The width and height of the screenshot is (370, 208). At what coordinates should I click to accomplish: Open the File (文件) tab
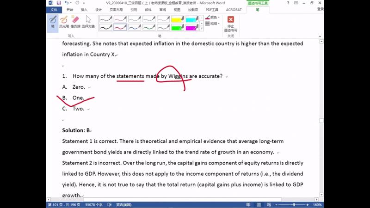coord(54,10)
